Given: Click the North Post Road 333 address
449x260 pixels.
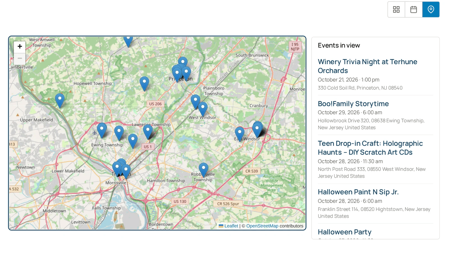Looking at the screenshot, I should click(372, 173).
